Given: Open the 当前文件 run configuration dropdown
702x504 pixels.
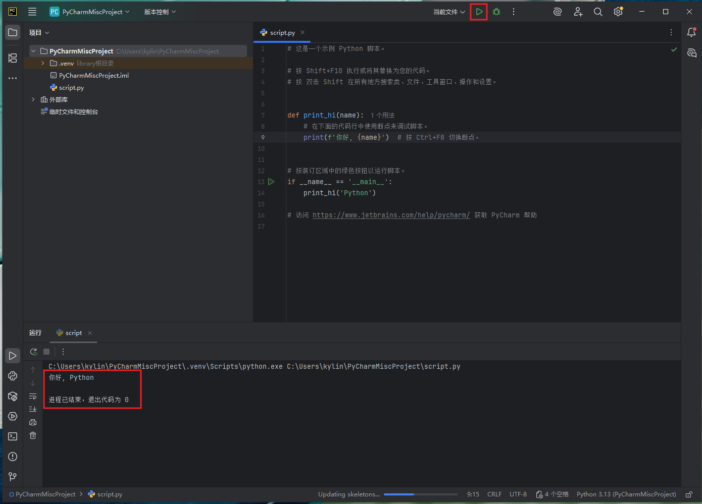Looking at the screenshot, I should tap(449, 12).
